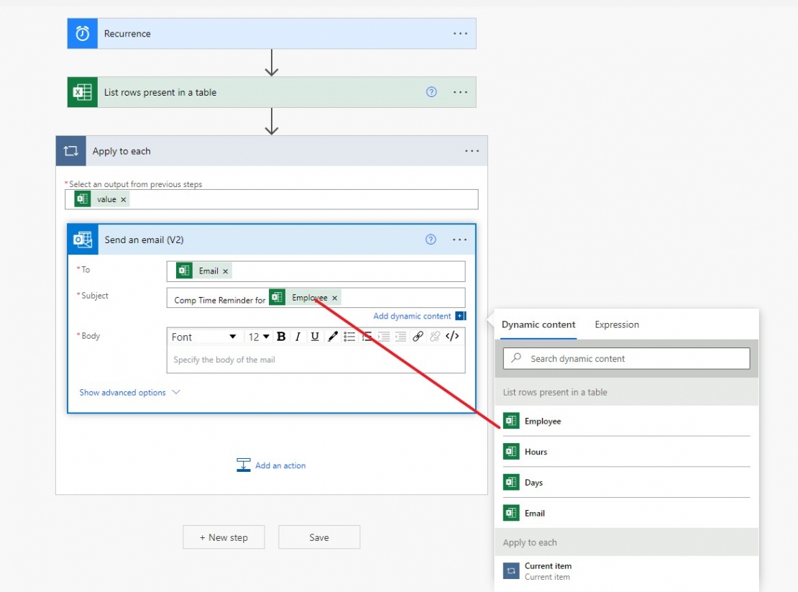Image resolution: width=798 pixels, height=592 pixels.
Task: Open help on the Send an email action
Action: [430, 240]
